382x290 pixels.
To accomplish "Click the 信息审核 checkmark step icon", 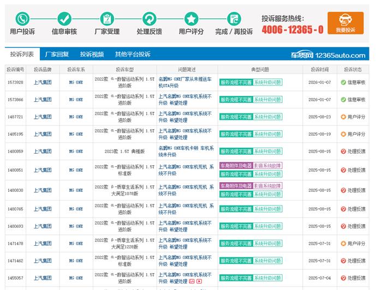I will (x=64, y=19).
